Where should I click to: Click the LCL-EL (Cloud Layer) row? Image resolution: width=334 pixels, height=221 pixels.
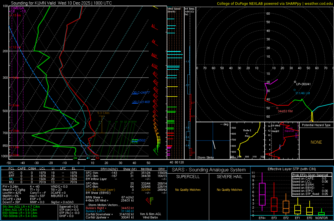coord(126,190)
